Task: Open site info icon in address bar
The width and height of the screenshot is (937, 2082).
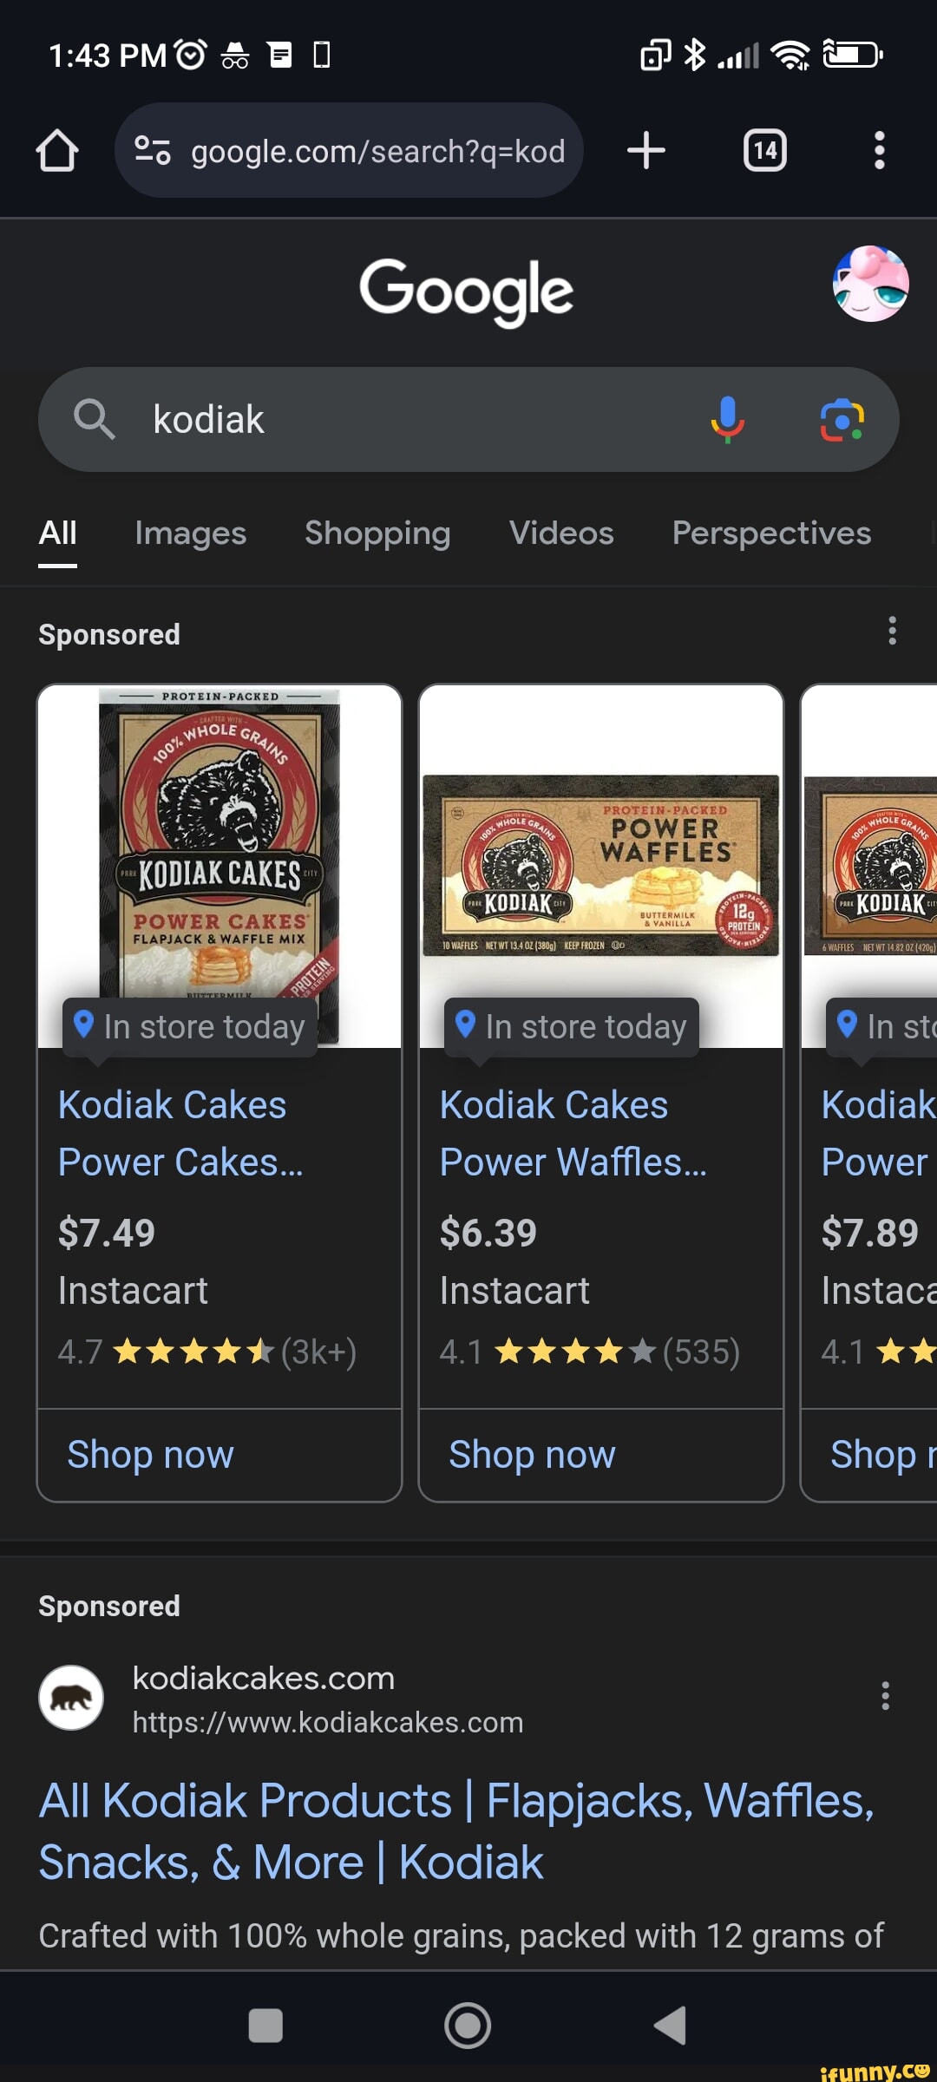Action: (153, 151)
